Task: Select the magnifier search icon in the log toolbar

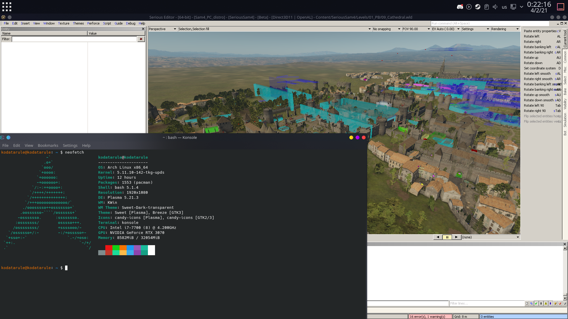Action: click(531, 303)
